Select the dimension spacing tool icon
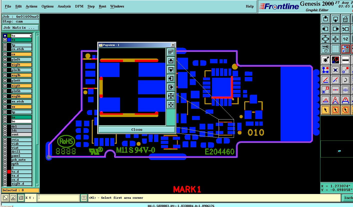Screen dimensions: 353x207 345,90
